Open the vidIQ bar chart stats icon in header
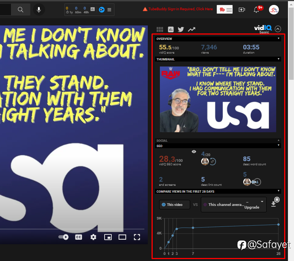This screenshot has width=294, height=261. click(92, 9)
